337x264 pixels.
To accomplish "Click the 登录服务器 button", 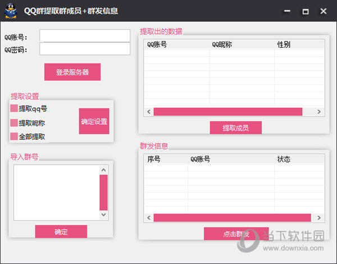I will tap(72, 72).
